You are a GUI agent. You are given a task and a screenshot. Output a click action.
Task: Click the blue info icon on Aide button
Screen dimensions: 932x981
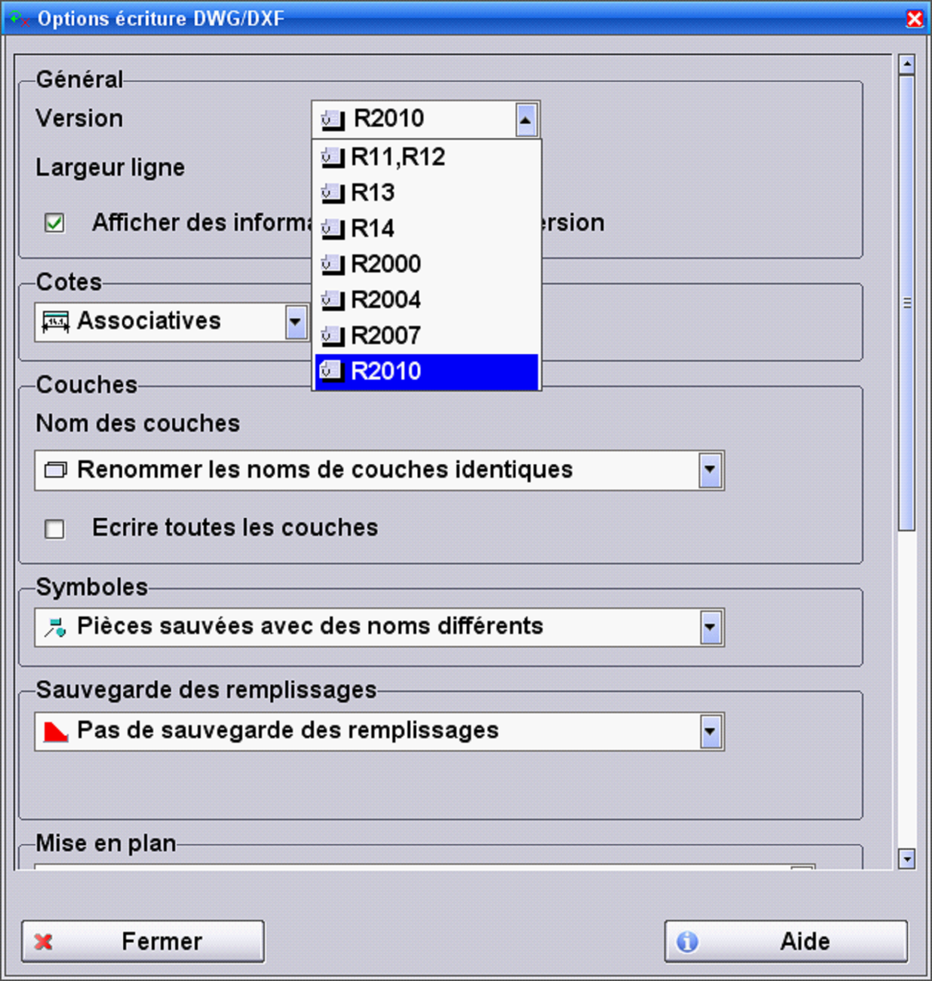687,942
